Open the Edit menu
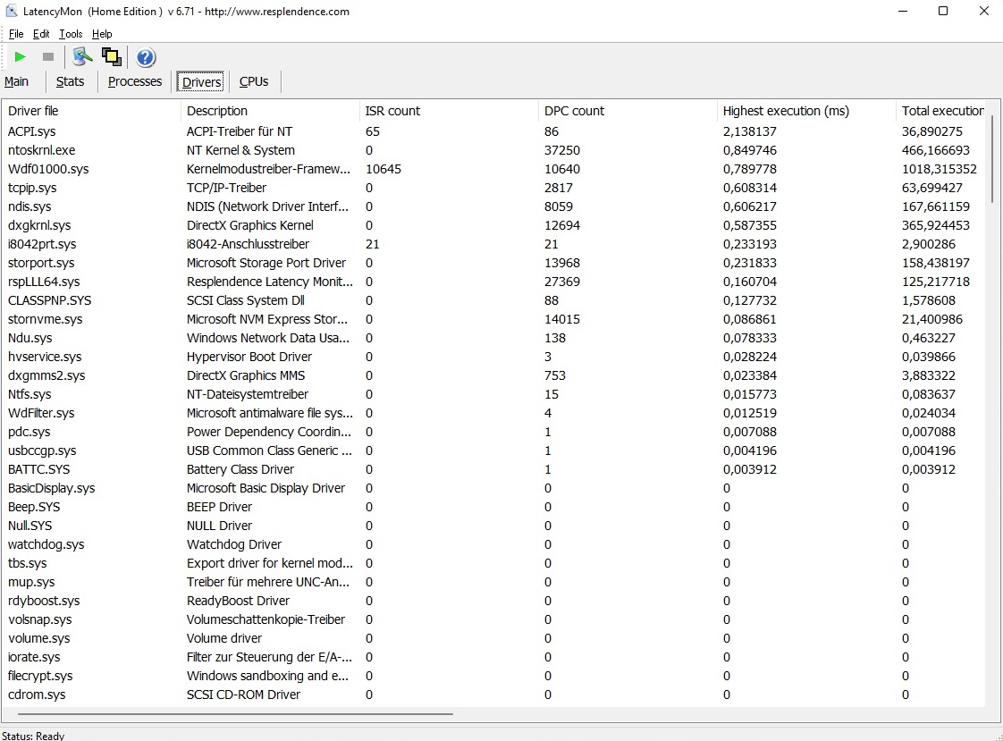Image resolution: width=1003 pixels, height=741 pixels. [41, 34]
